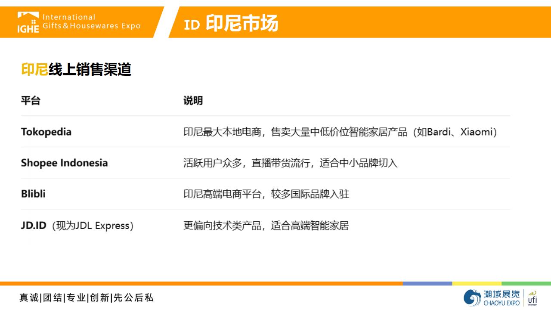Click the "潮域展览 CHAOYU EXPO" brand text
The image size is (551, 310).
pyautogui.click(x=501, y=298)
